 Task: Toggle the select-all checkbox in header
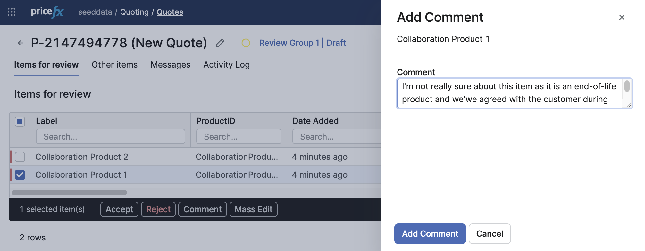pyautogui.click(x=20, y=122)
